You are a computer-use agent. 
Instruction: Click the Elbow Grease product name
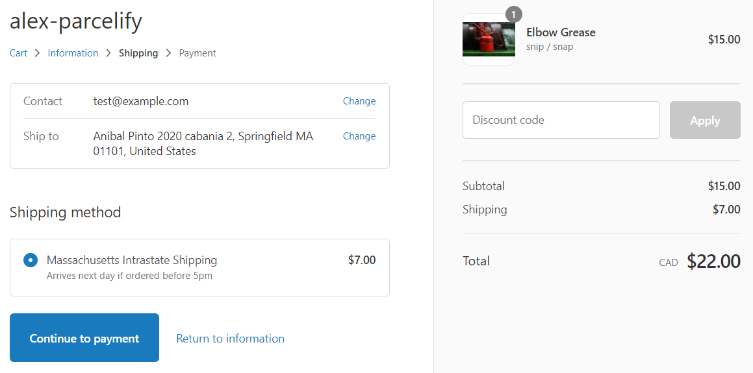561,32
